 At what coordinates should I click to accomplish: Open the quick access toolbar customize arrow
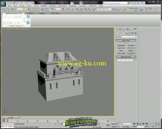coord(32,3)
